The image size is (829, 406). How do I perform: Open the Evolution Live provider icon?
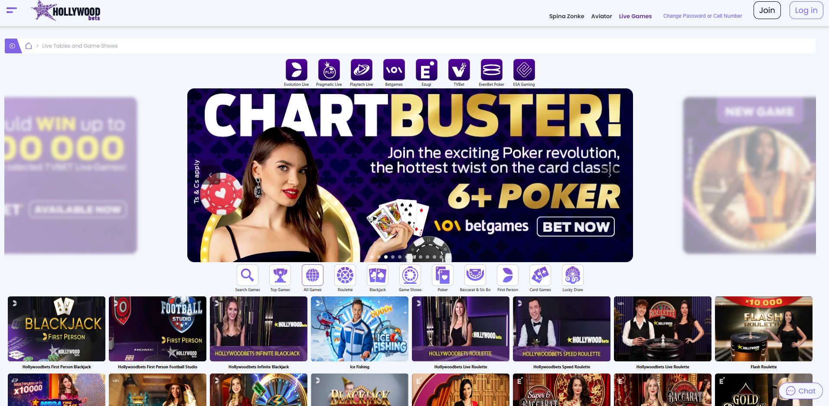297,70
